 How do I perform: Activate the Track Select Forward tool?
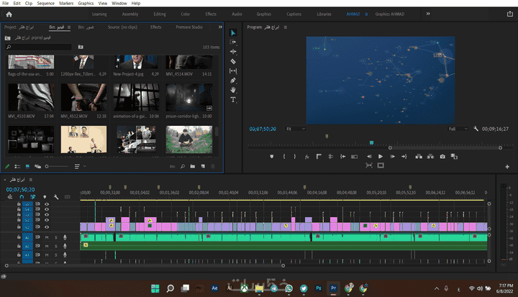click(x=233, y=42)
